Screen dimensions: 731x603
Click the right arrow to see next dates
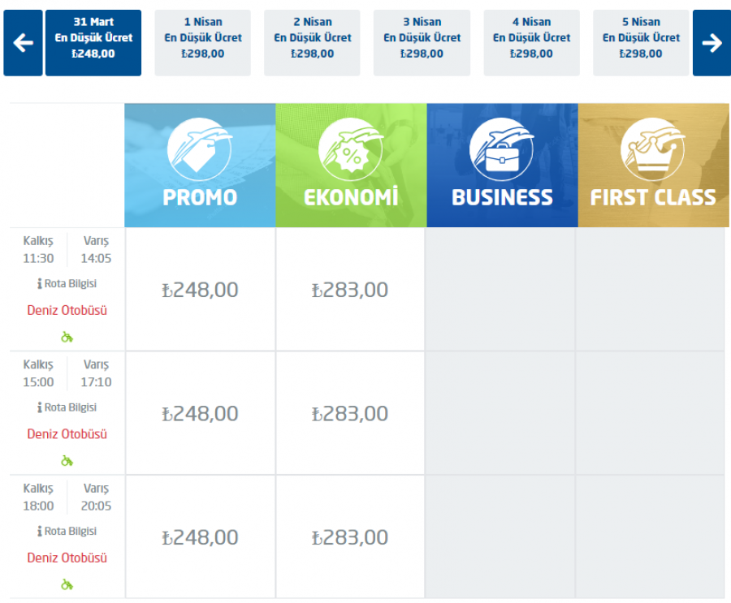(x=712, y=43)
